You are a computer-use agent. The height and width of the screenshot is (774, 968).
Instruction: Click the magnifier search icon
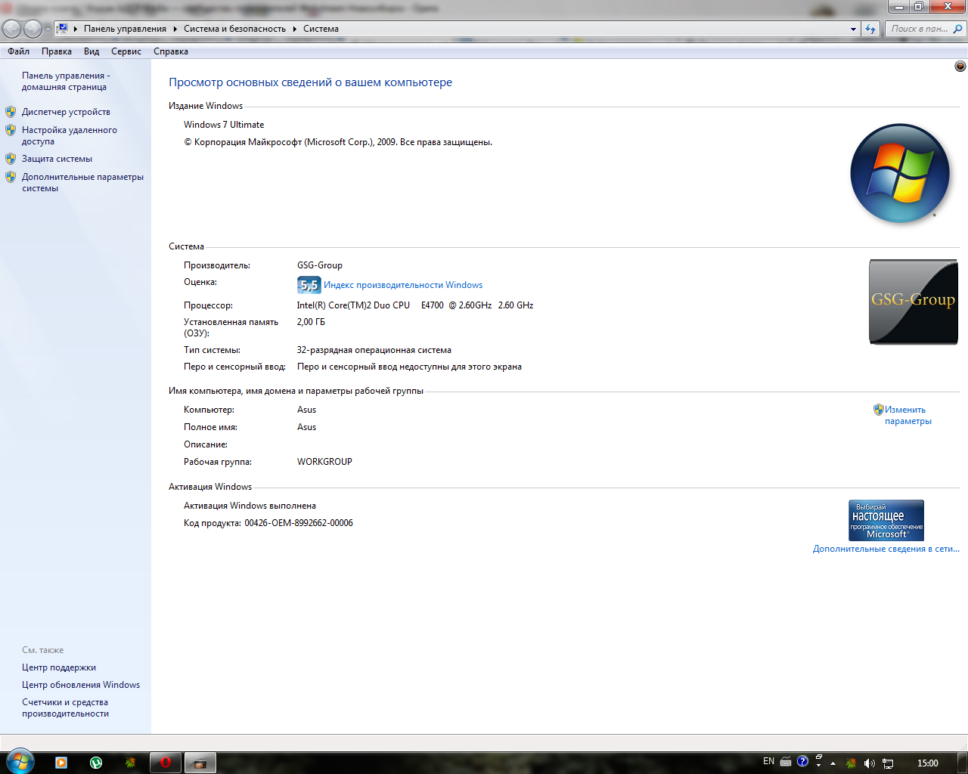pyautogui.click(x=958, y=29)
